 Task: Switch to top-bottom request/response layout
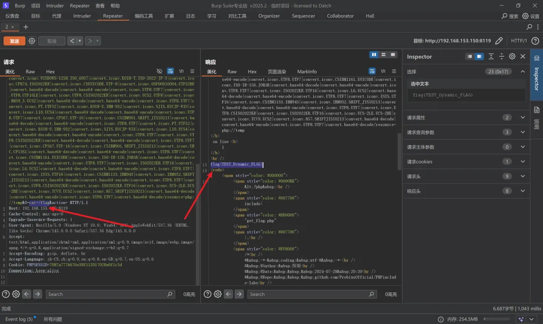click(383, 55)
